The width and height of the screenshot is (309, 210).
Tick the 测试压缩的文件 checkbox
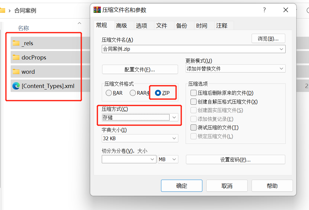tap(194, 127)
